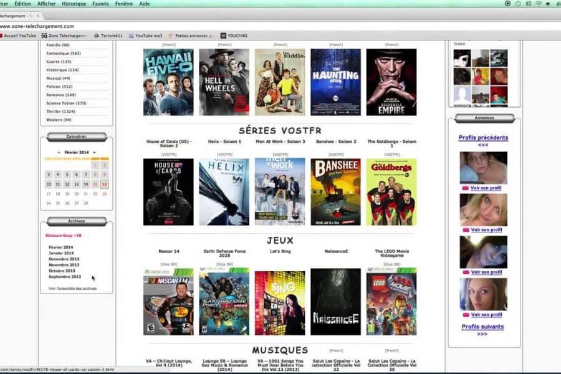
Task: Open the Janvier 2014 archive
Action: click(x=61, y=253)
